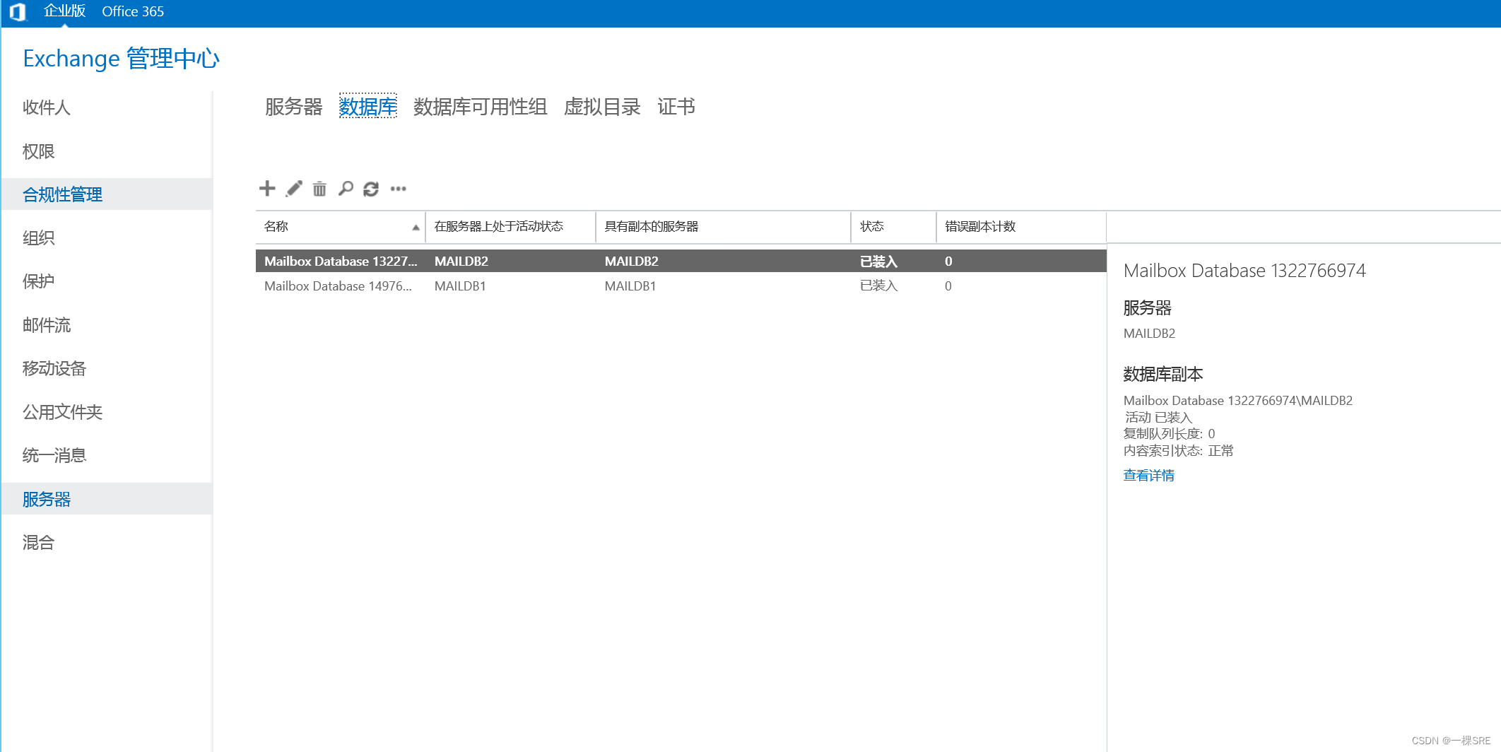Click Exchange 管理中心 title
The height and width of the screenshot is (752, 1501).
122,59
